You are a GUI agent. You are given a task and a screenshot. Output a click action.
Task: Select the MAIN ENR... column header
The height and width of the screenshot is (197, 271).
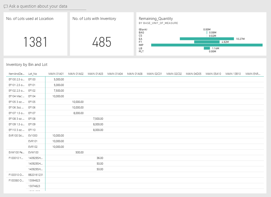pos(253,74)
